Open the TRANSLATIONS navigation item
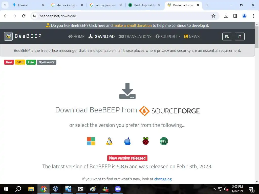259x194 pixels. 135,36
